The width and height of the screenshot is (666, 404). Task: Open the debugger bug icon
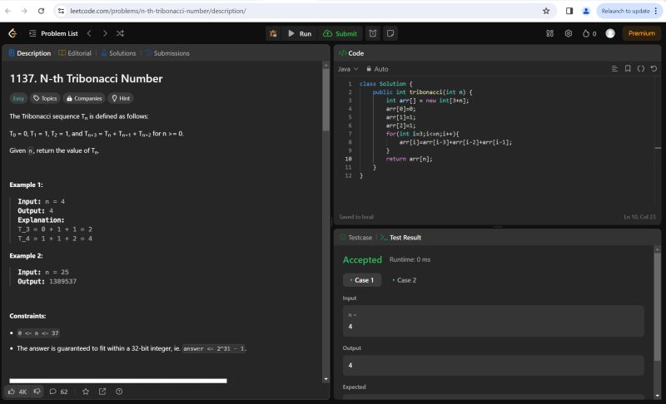pos(274,33)
